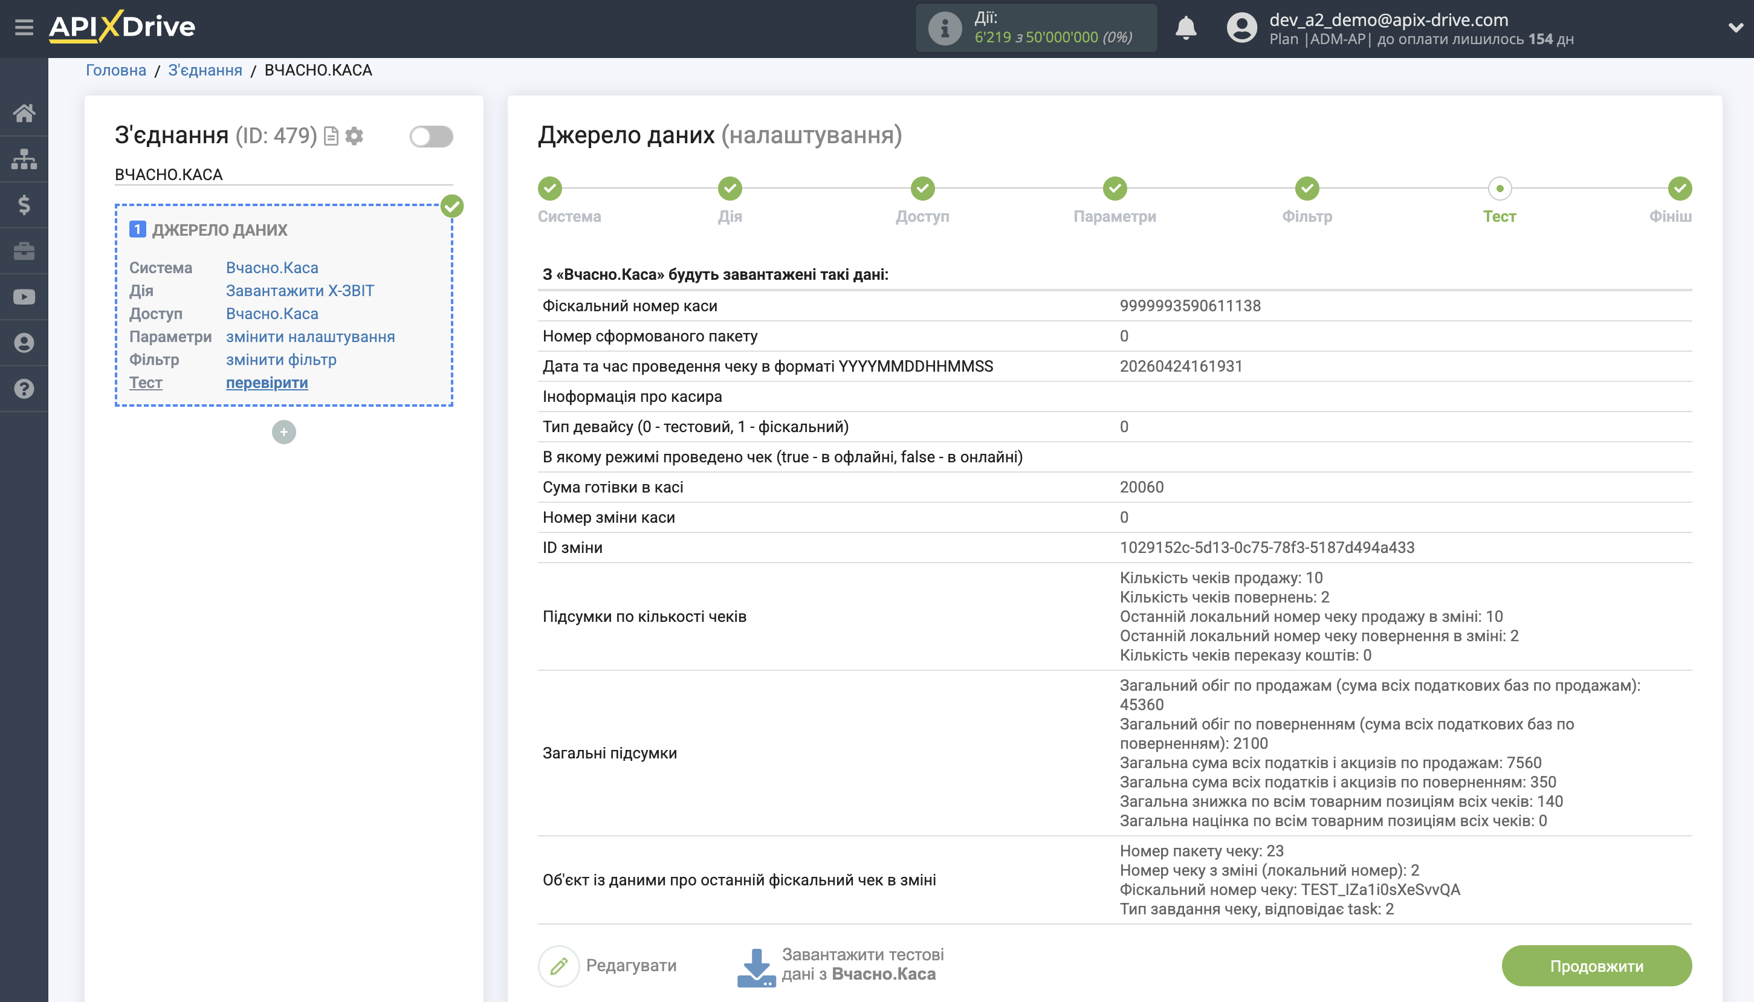Viewport: 1754px width, 1002px height.
Task: Click the dollar billing icon
Action: (x=24, y=205)
